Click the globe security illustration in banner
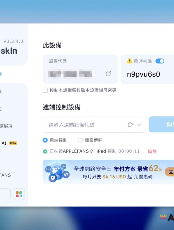The width and height of the screenshot is (174, 230). click(x=57, y=172)
